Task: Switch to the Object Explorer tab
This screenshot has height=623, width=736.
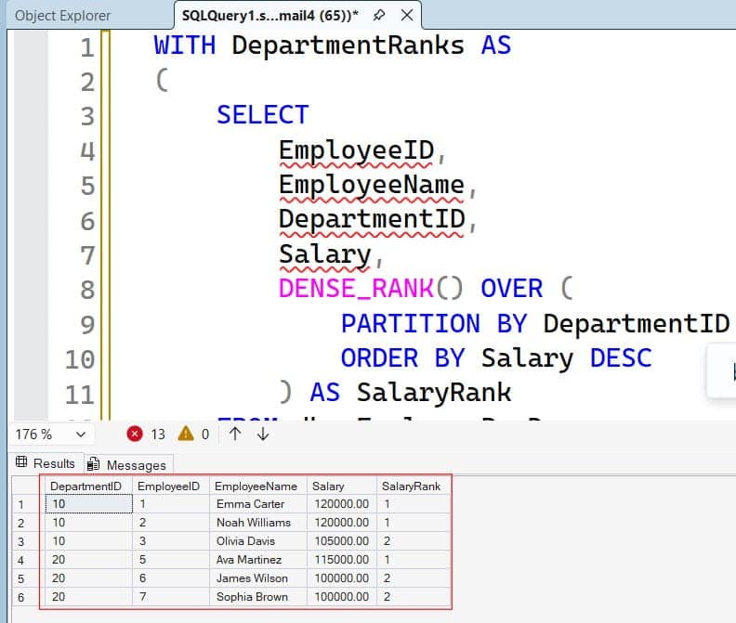Action: pos(62,16)
